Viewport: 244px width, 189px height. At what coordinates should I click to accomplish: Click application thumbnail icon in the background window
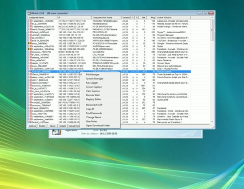coord(57,132)
